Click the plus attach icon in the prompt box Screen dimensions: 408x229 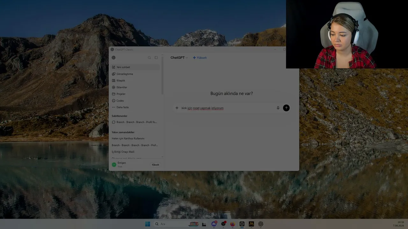point(177,108)
